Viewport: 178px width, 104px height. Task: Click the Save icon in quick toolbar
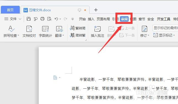coord(29,19)
